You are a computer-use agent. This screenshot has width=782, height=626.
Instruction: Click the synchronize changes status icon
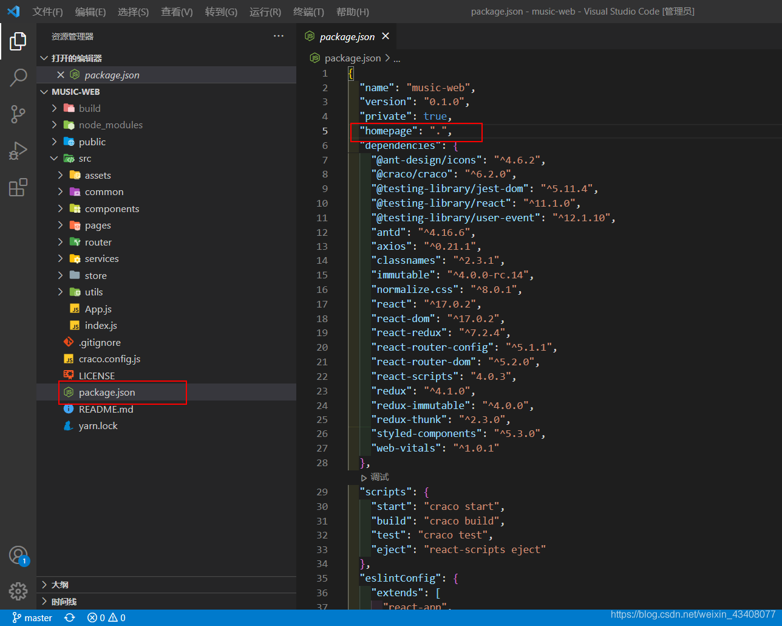point(70,617)
